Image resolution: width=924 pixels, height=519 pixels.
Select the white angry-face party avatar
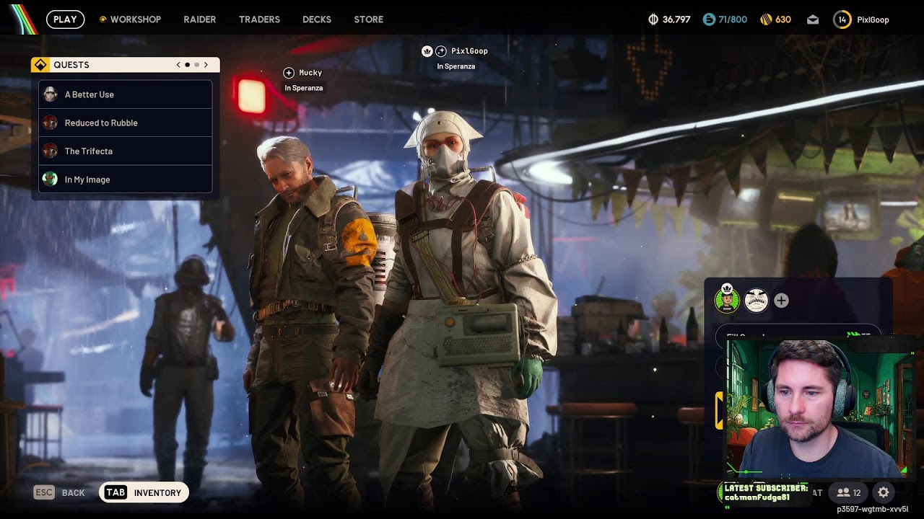point(756,300)
